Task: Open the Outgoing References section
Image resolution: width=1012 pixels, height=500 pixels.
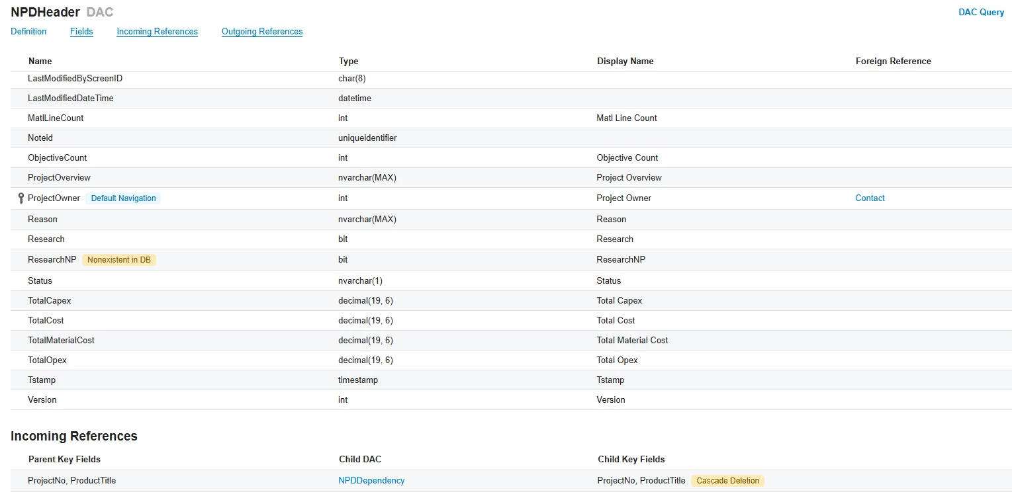Action: 261,31
